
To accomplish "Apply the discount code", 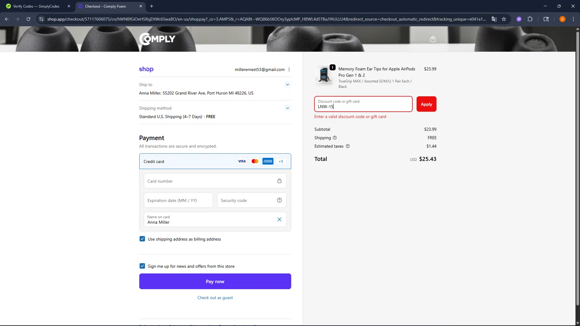I will [x=426, y=104].
